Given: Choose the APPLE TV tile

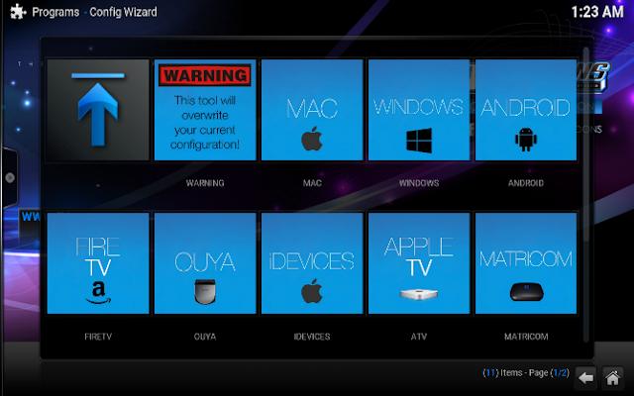Looking at the screenshot, I should point(419,263).
